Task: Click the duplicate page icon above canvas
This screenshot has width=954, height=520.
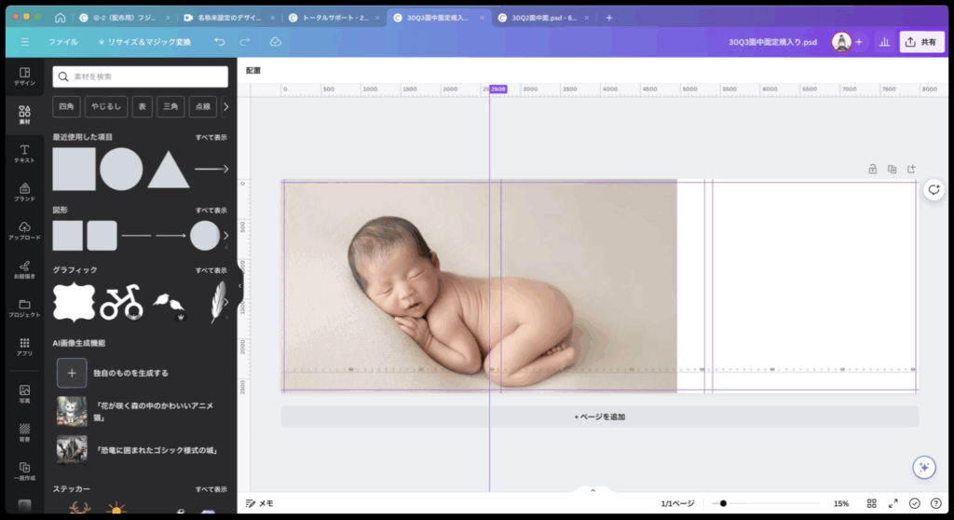Action: coord(892,169)
